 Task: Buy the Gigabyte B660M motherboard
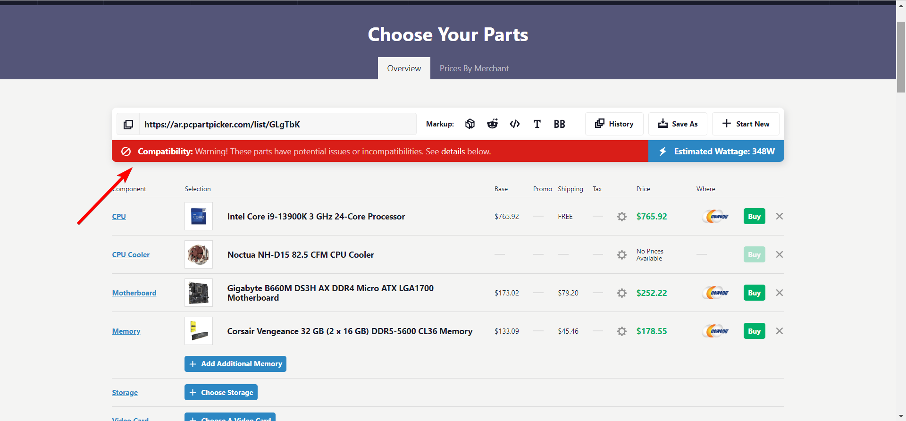pyautogui.click(x=755, y=293)
